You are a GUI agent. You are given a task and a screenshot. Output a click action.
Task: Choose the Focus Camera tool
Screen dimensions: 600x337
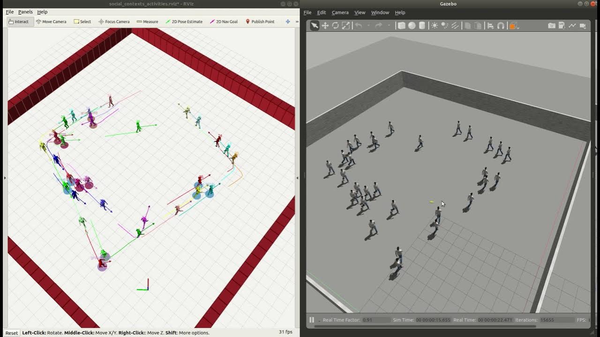[x=114, y=22]
